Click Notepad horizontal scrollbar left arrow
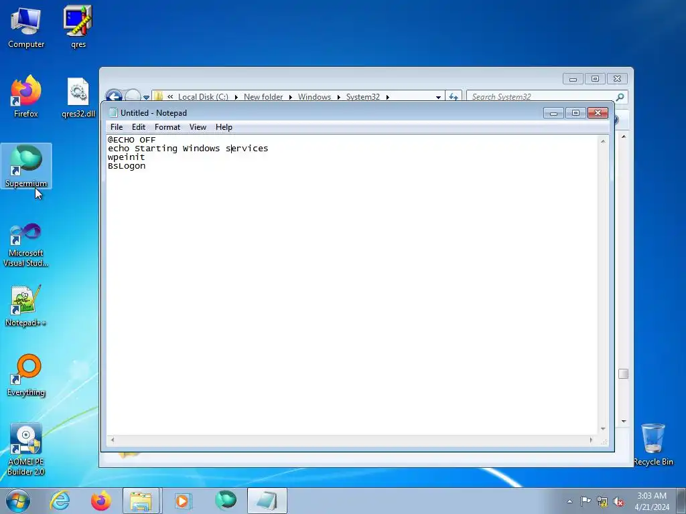Image resolution: width=686 pixels, height=514 pixels. coord(113,440)
